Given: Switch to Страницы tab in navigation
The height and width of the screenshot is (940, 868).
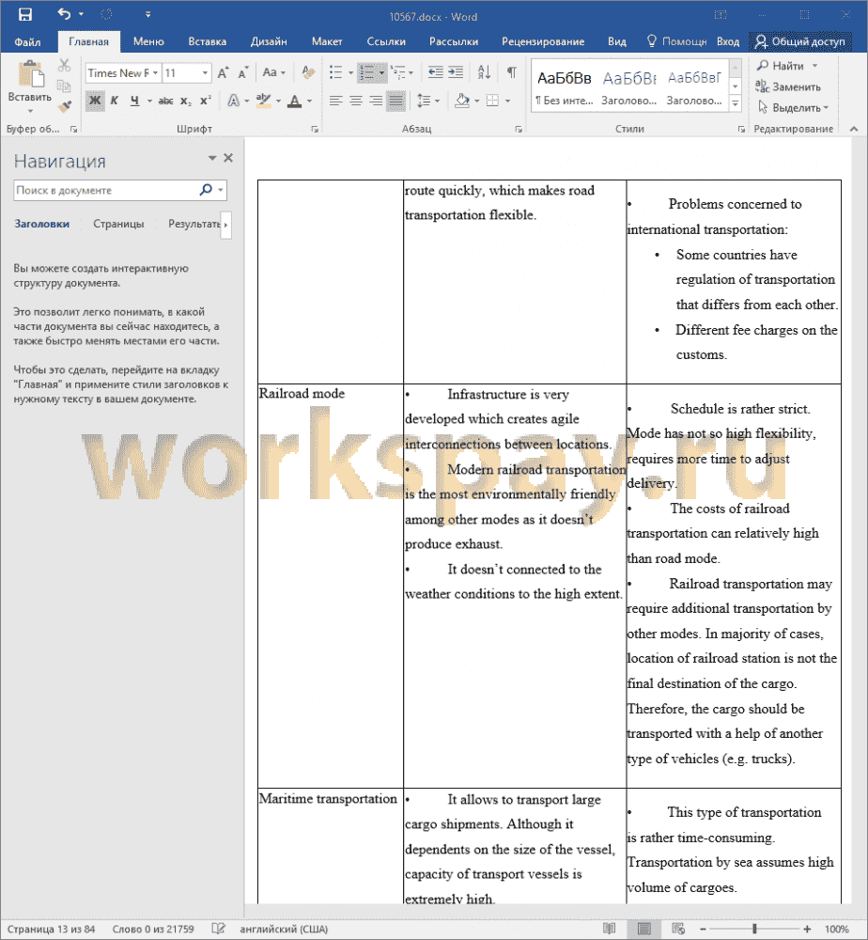Looking at the screenshot, I should coord(118,224).
